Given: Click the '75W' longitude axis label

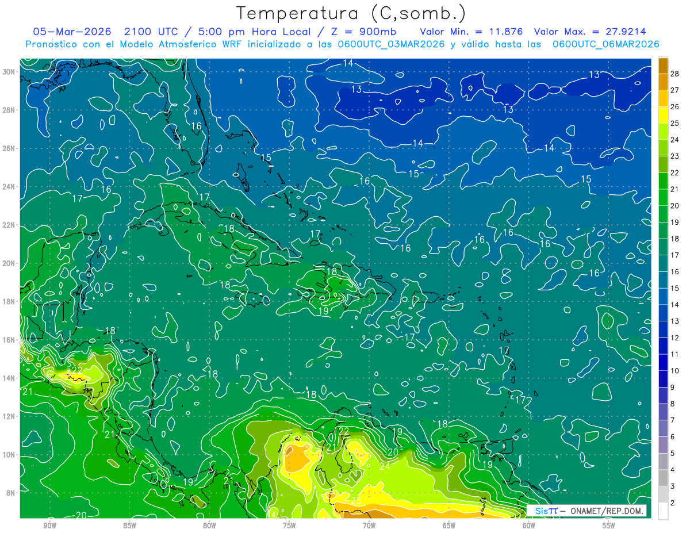Looking at the screenshot, I should [289, 526].
